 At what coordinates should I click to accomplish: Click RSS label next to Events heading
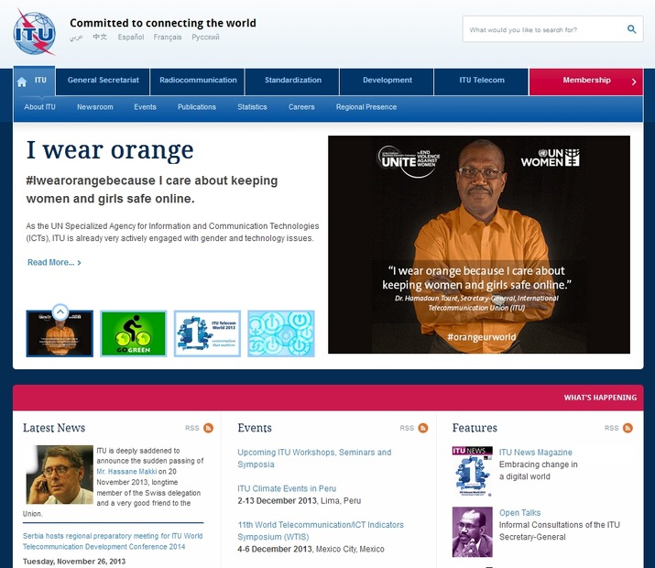tap(407, 428)
